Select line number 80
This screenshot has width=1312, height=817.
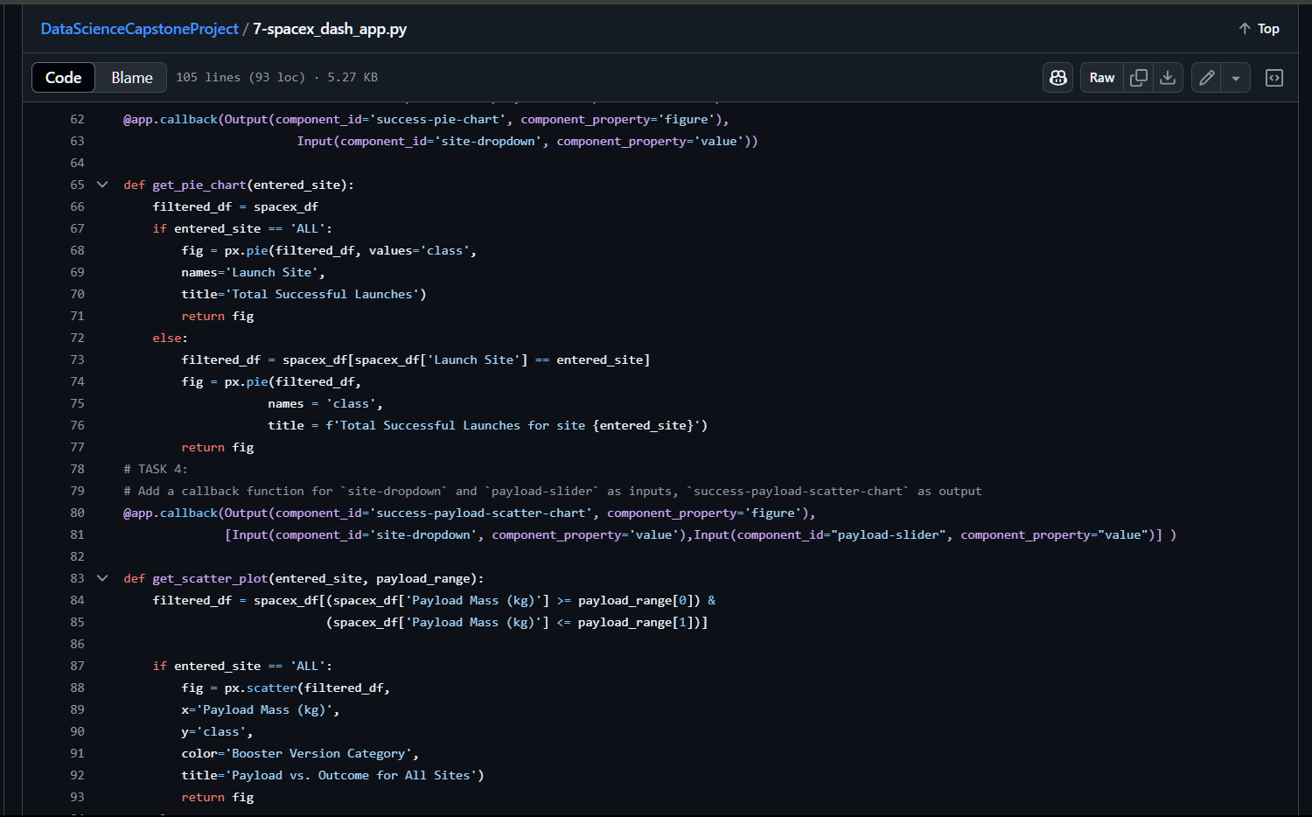(77, 513)
